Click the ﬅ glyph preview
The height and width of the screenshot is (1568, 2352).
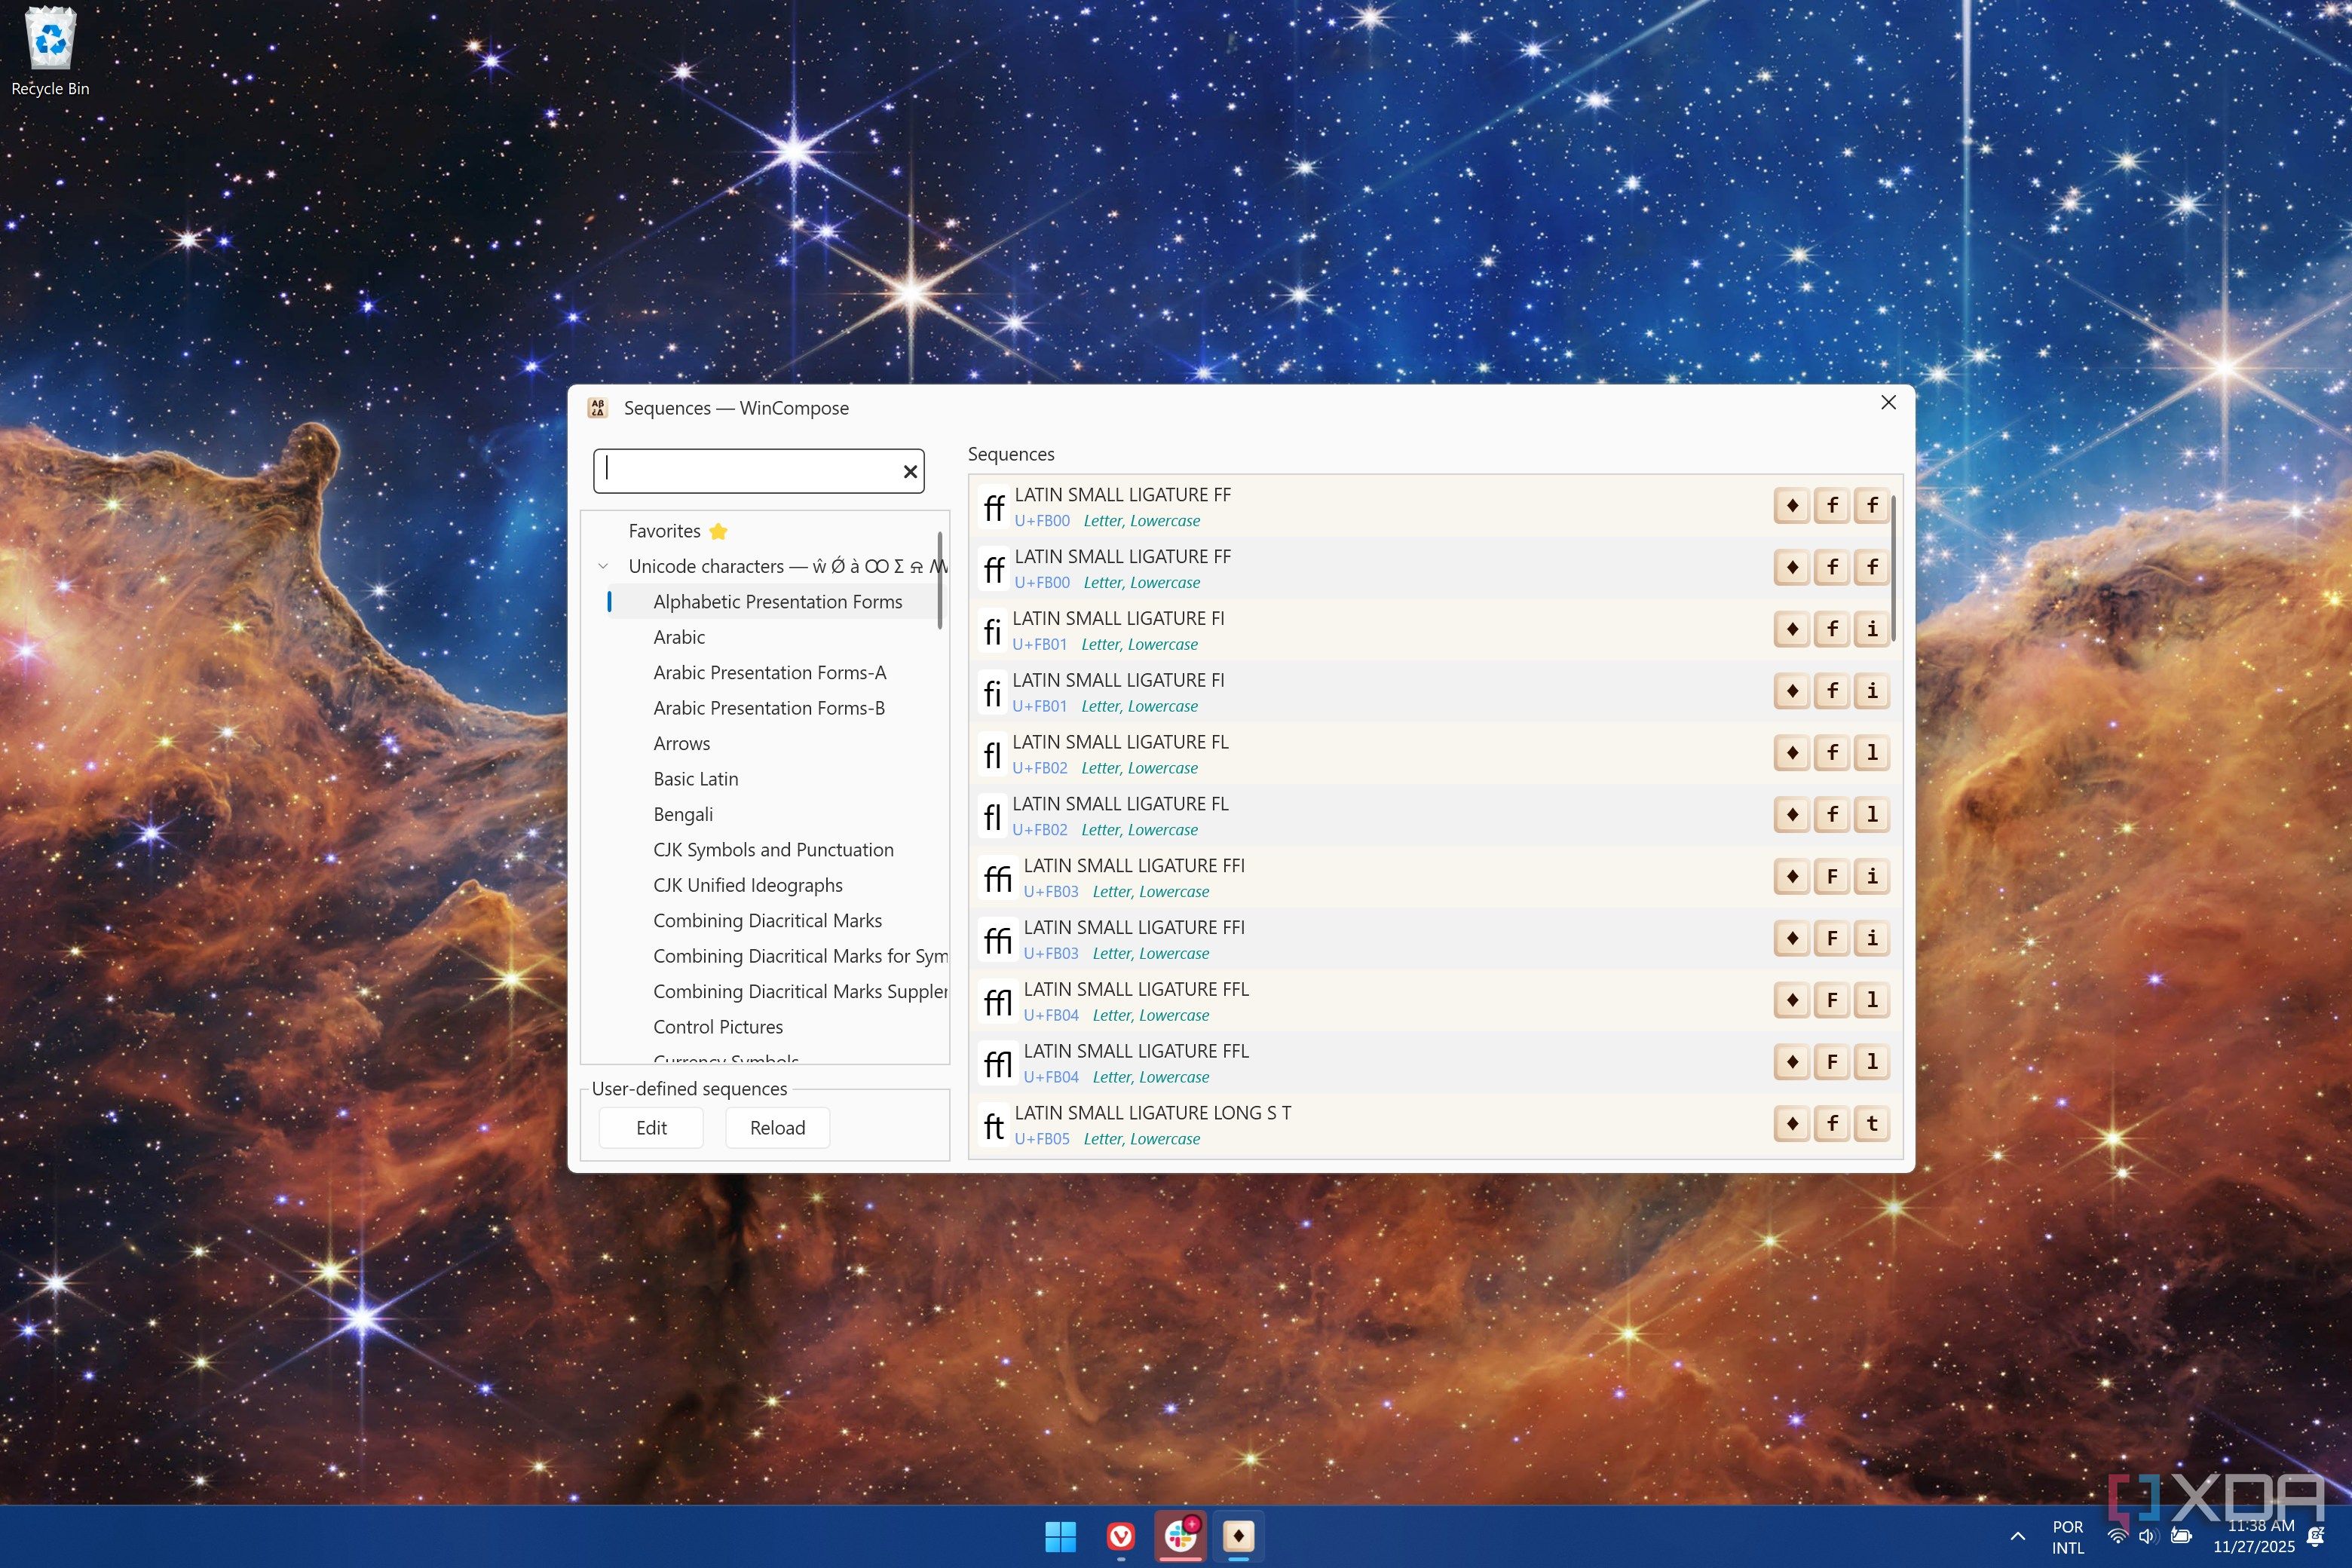(x=993, y=1126)
